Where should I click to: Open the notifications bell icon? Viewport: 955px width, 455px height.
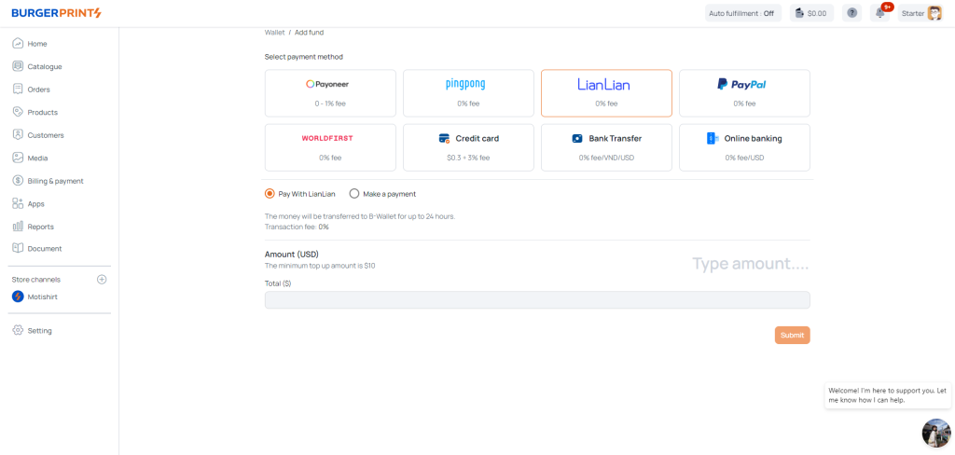879,13
